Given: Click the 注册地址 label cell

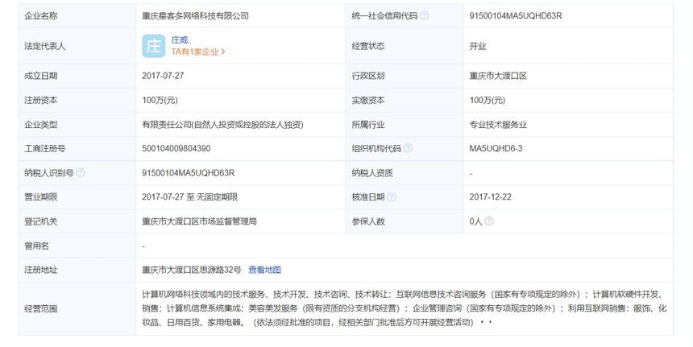Looking at the screenshot, I should pyautogui.click(x=77, y=270).
